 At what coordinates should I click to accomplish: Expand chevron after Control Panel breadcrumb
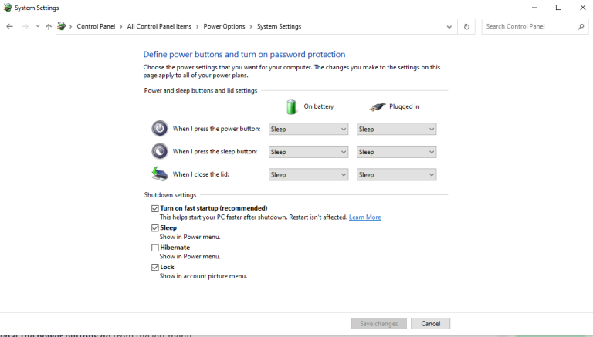coord(121,26)
